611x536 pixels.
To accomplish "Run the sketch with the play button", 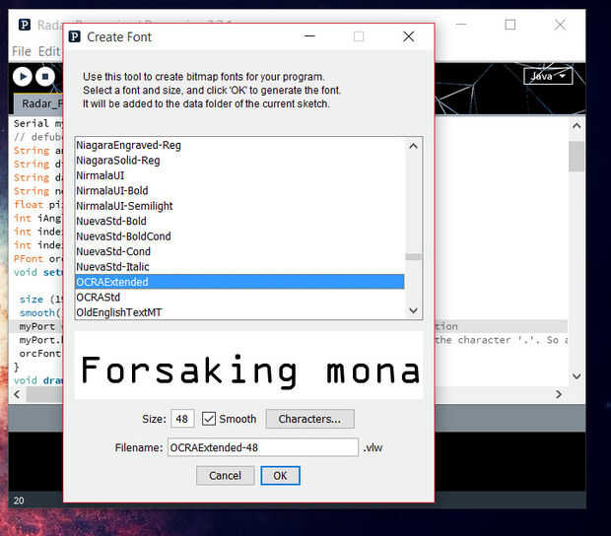I will pyautogui.click(x=23, y=76).
